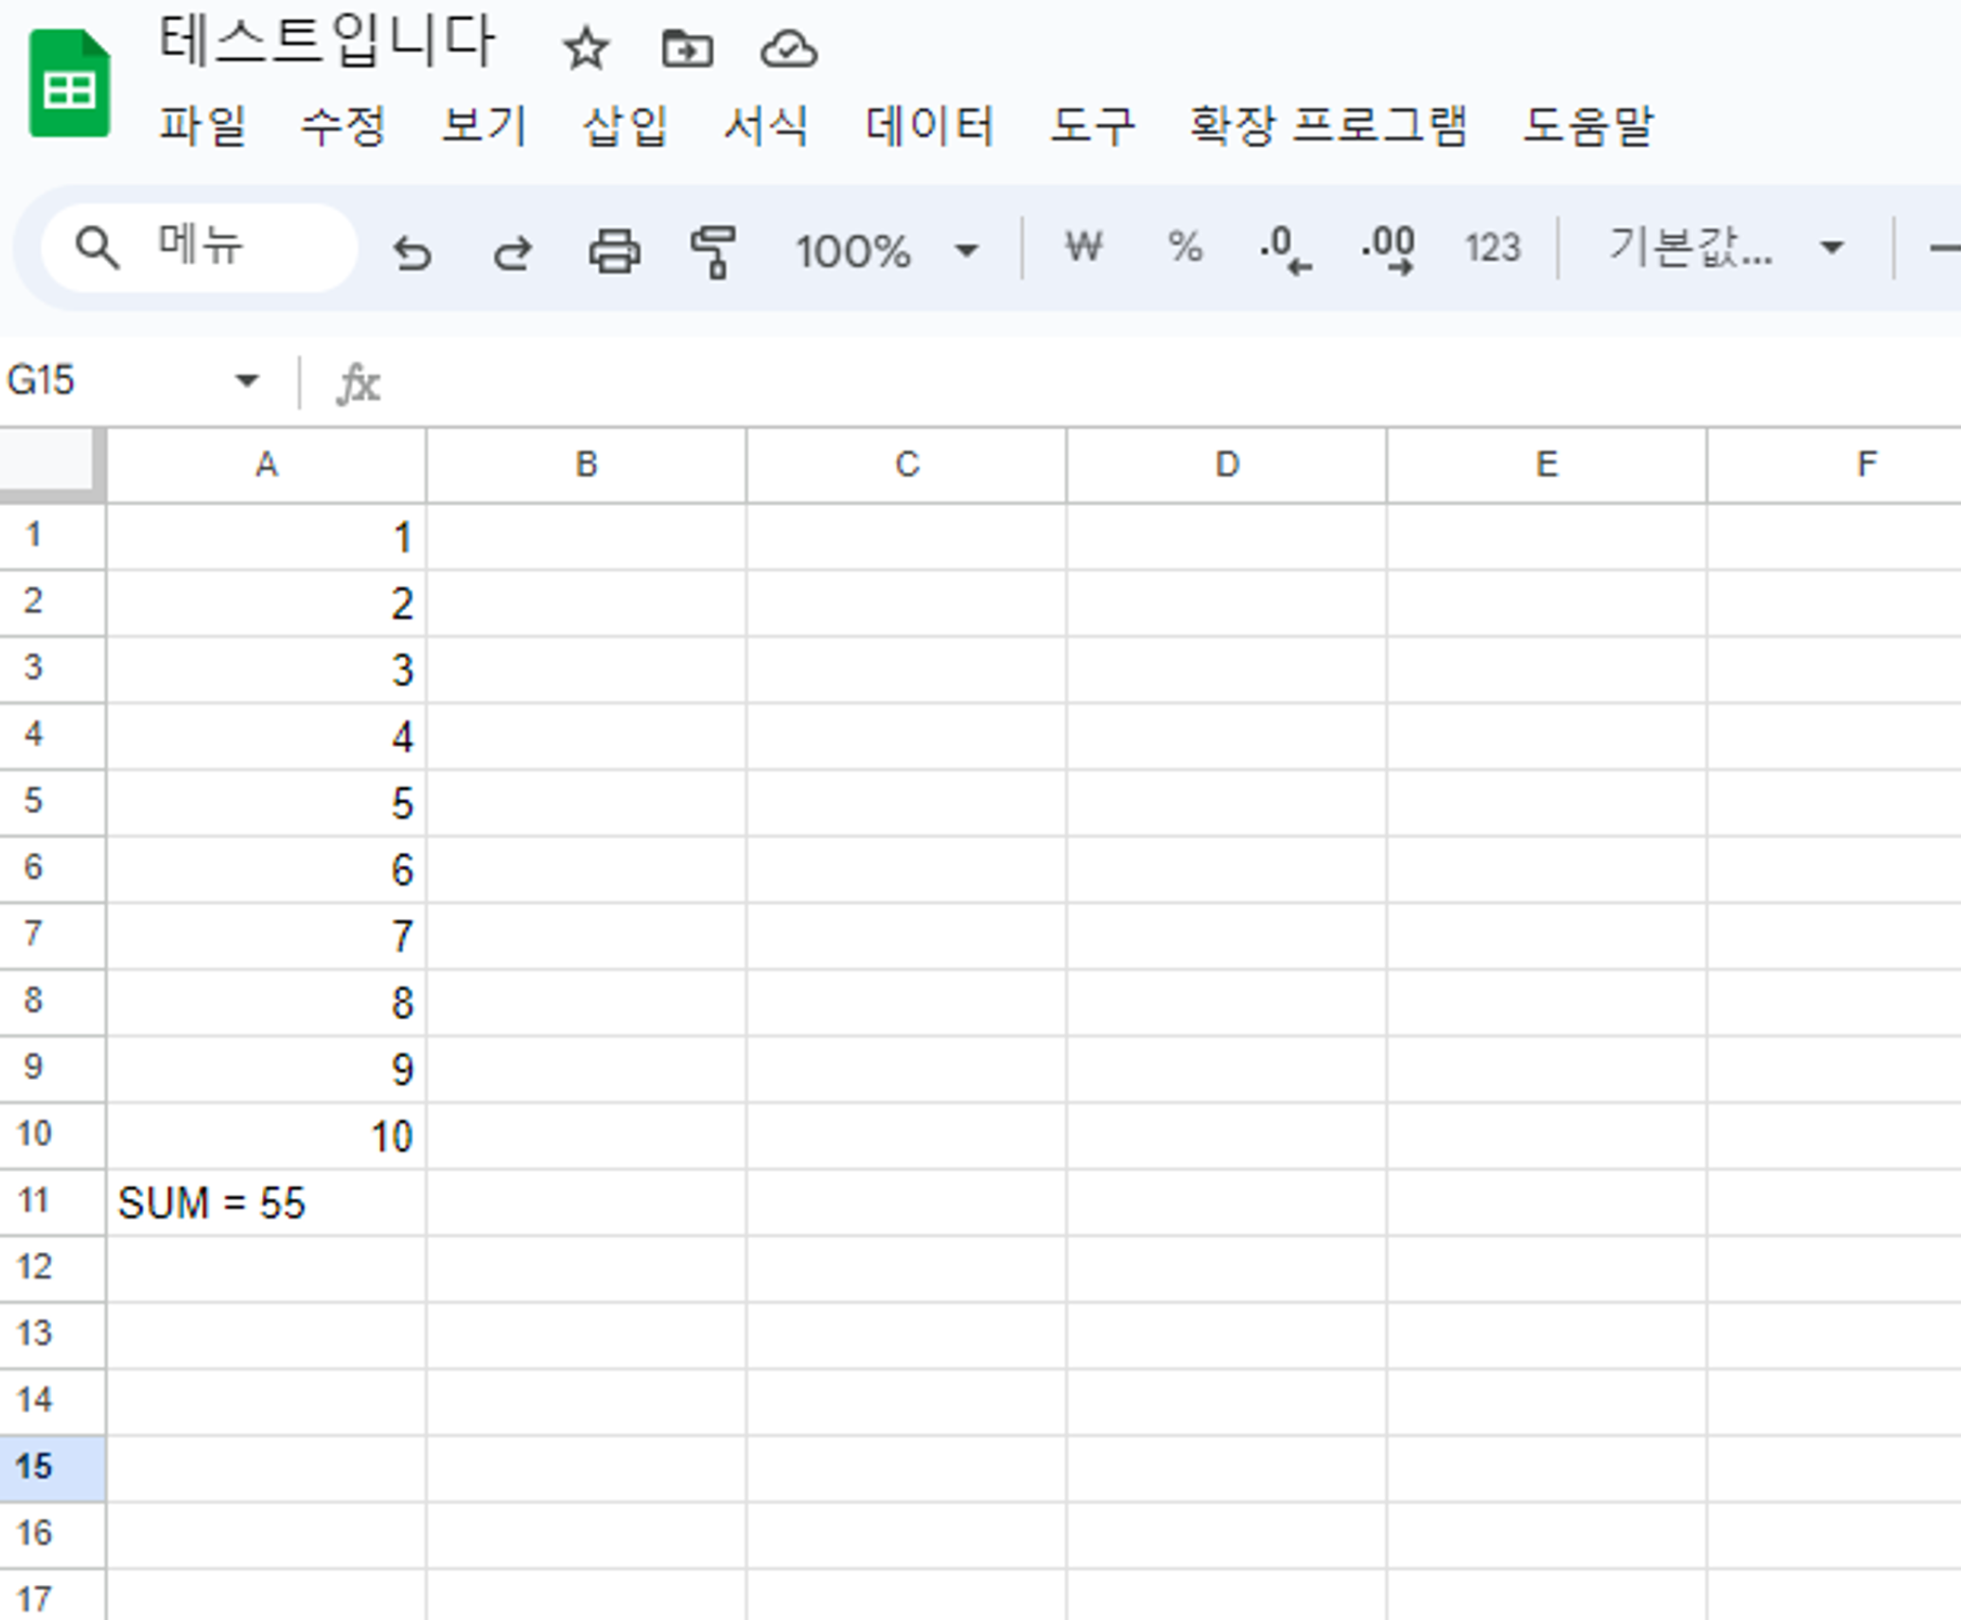Select cell A6 containing 6
The width and height of the screenshot is (1961, 1620).
[x=267, y=869]
